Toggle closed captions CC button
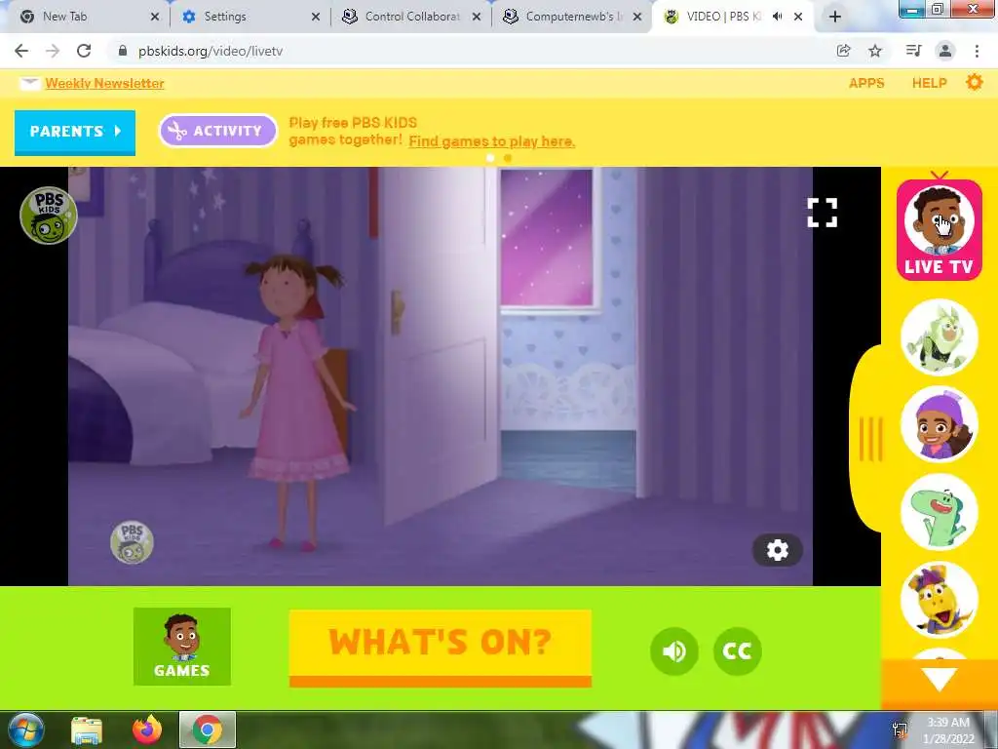The height and width of the screenshot is (749, 998). click(x=737, y=650)
